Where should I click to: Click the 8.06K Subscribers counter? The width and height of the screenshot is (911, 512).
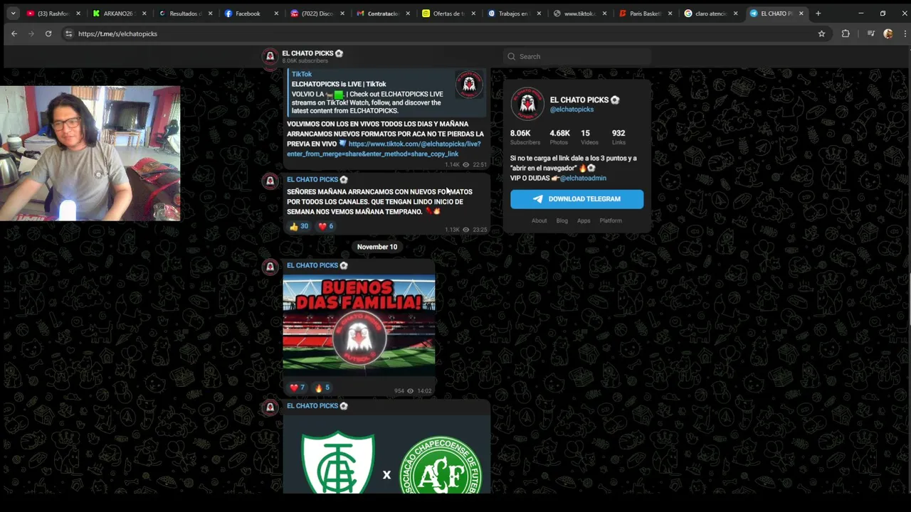coord(525,137)
